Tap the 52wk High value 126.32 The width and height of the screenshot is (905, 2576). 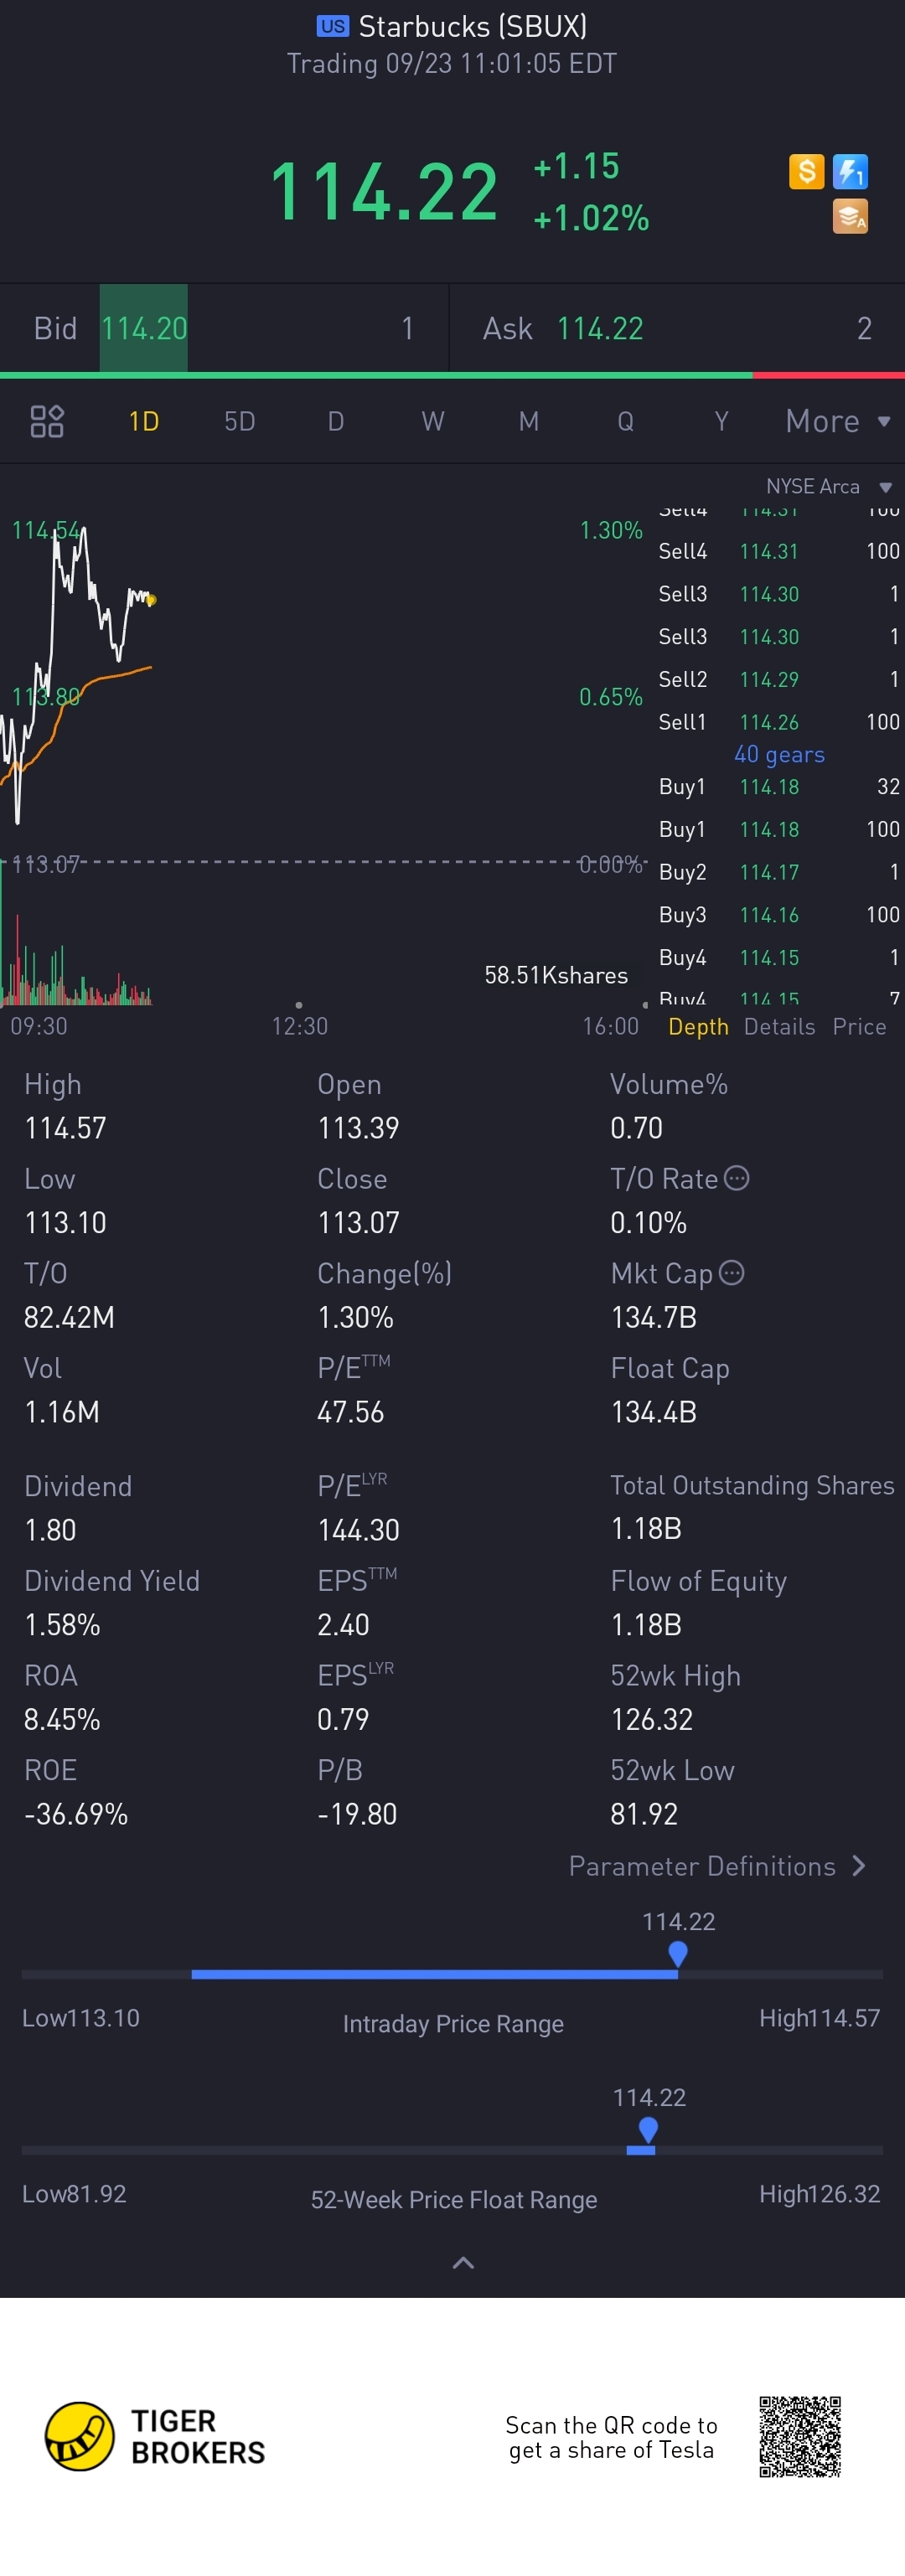(x=651, y=1719)
